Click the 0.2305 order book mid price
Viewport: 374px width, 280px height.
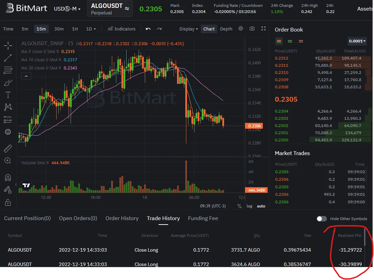[286, 99]
